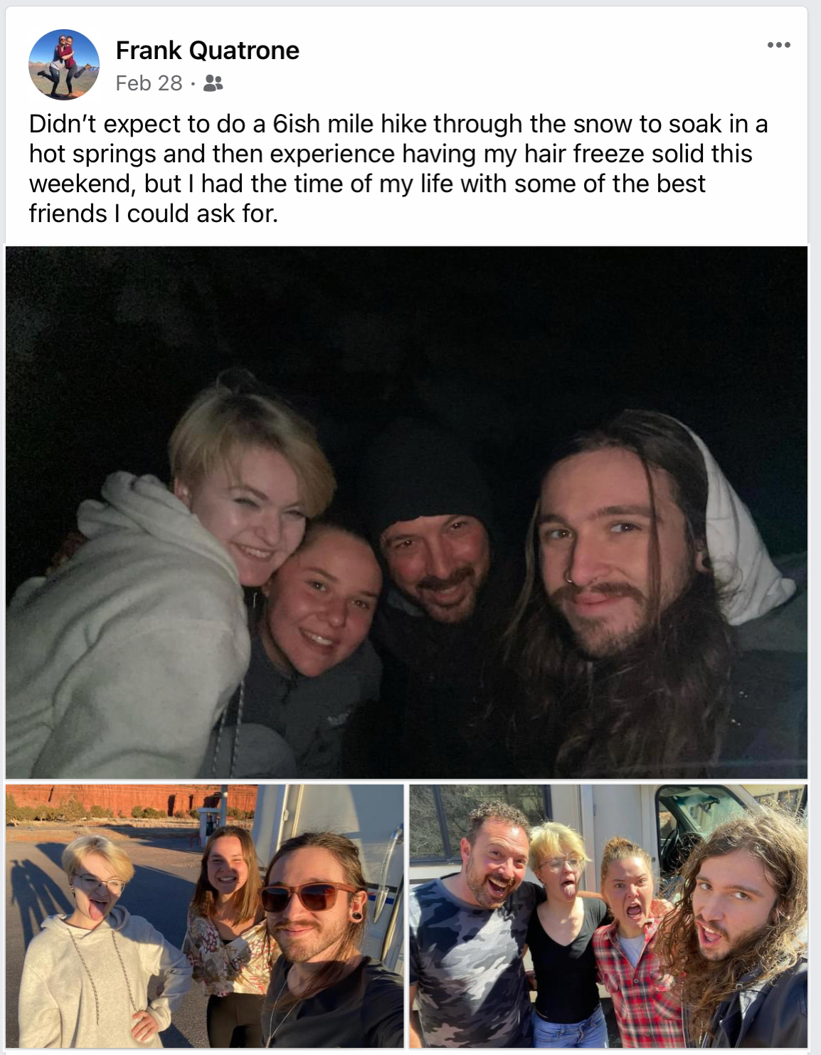Click the hot springs hike post text
The width and height of the screenshot is (821, 1055).
[398, 169]
